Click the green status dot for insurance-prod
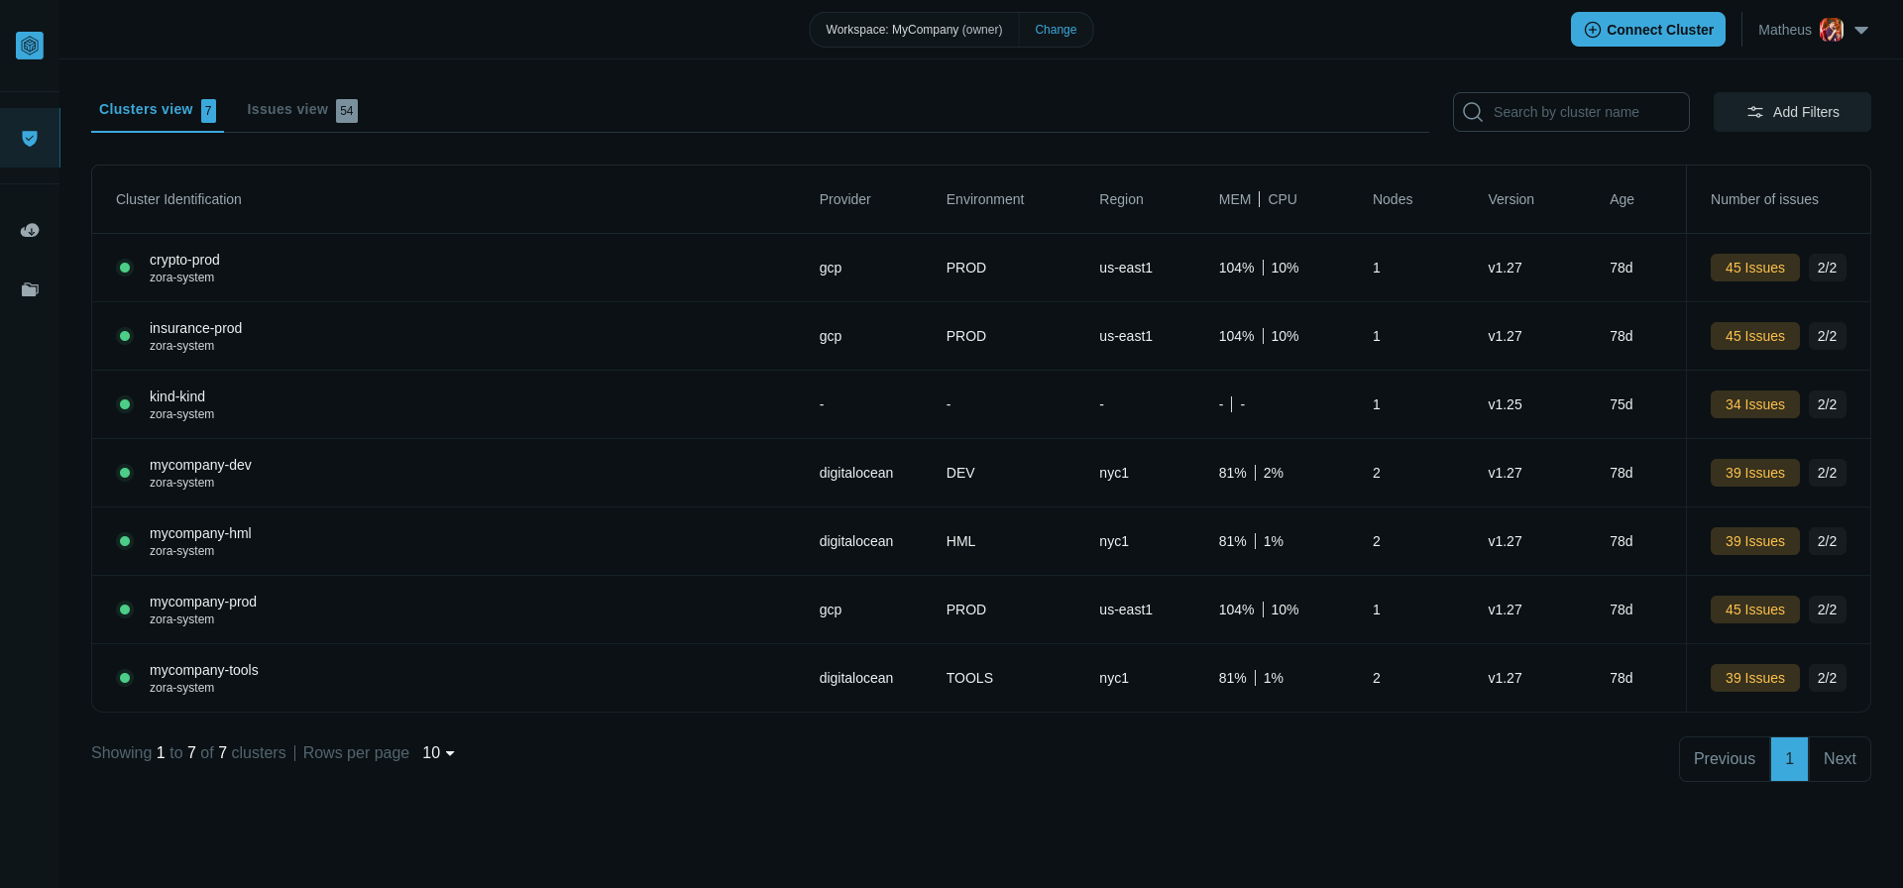Image resolution: width=1903 pixels, height=888 pixels. pyautogui.click(x=125, y=336)
